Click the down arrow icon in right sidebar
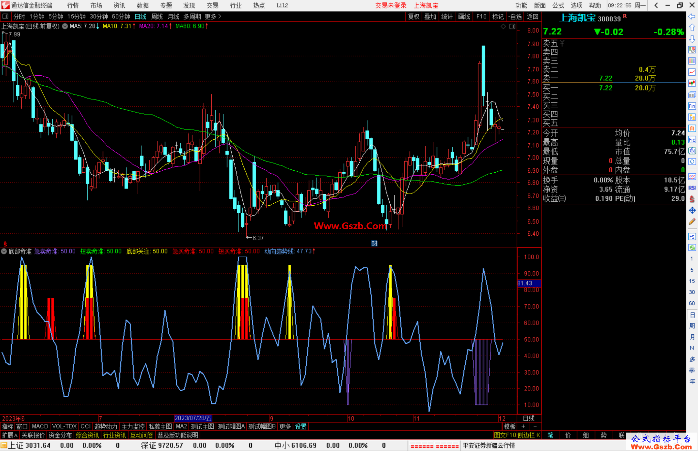Viewport: 698px width, 451px height. (x=692, y=39)
